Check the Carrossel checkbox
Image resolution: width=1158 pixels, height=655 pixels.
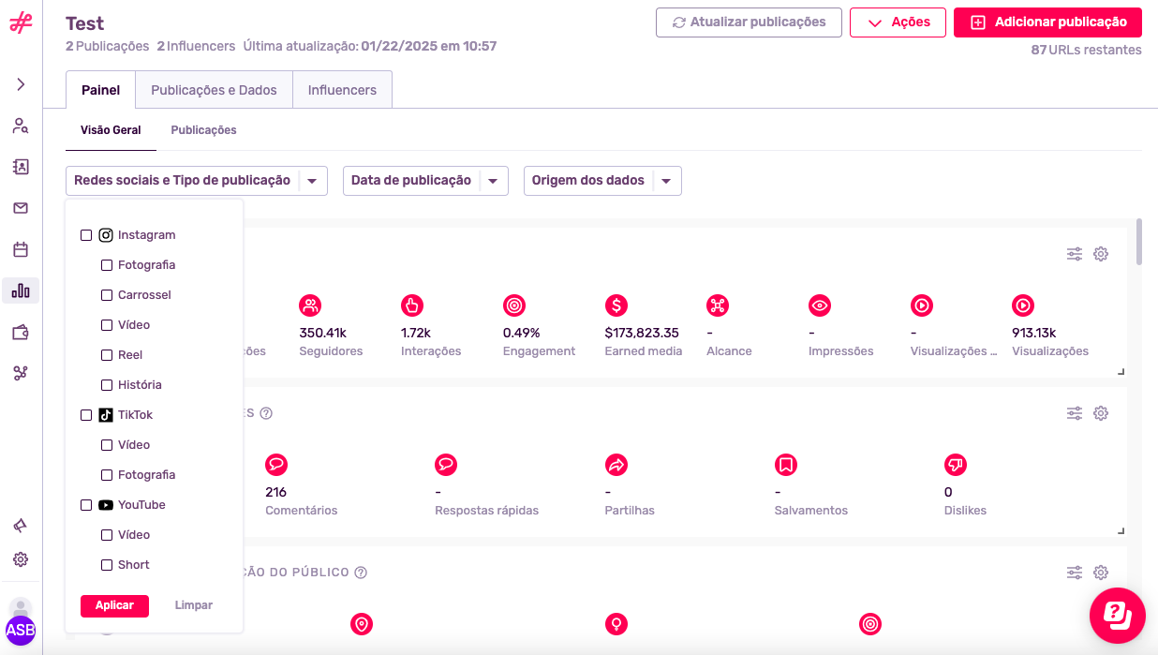click(x=107, y=295)
